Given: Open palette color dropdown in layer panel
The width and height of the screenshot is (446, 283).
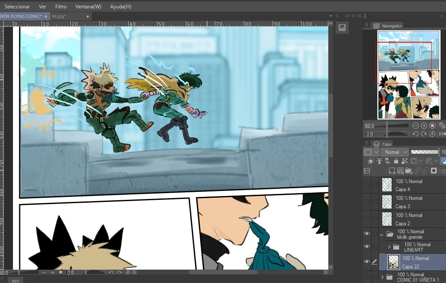Looking at the screenshot, I should click(371, 152).
